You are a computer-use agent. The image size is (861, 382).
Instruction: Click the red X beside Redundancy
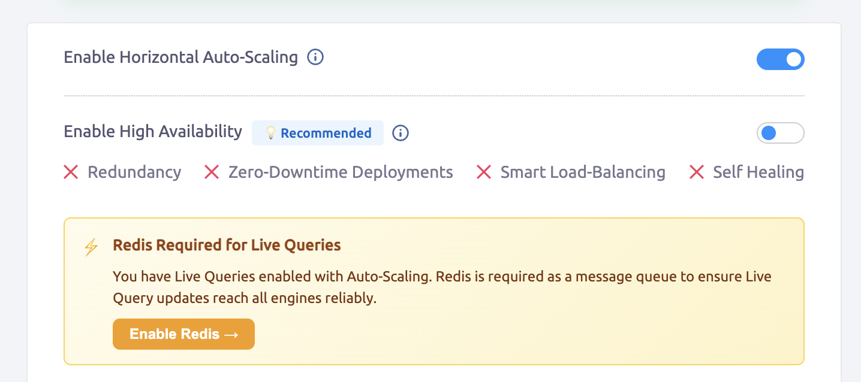point(71,172)
